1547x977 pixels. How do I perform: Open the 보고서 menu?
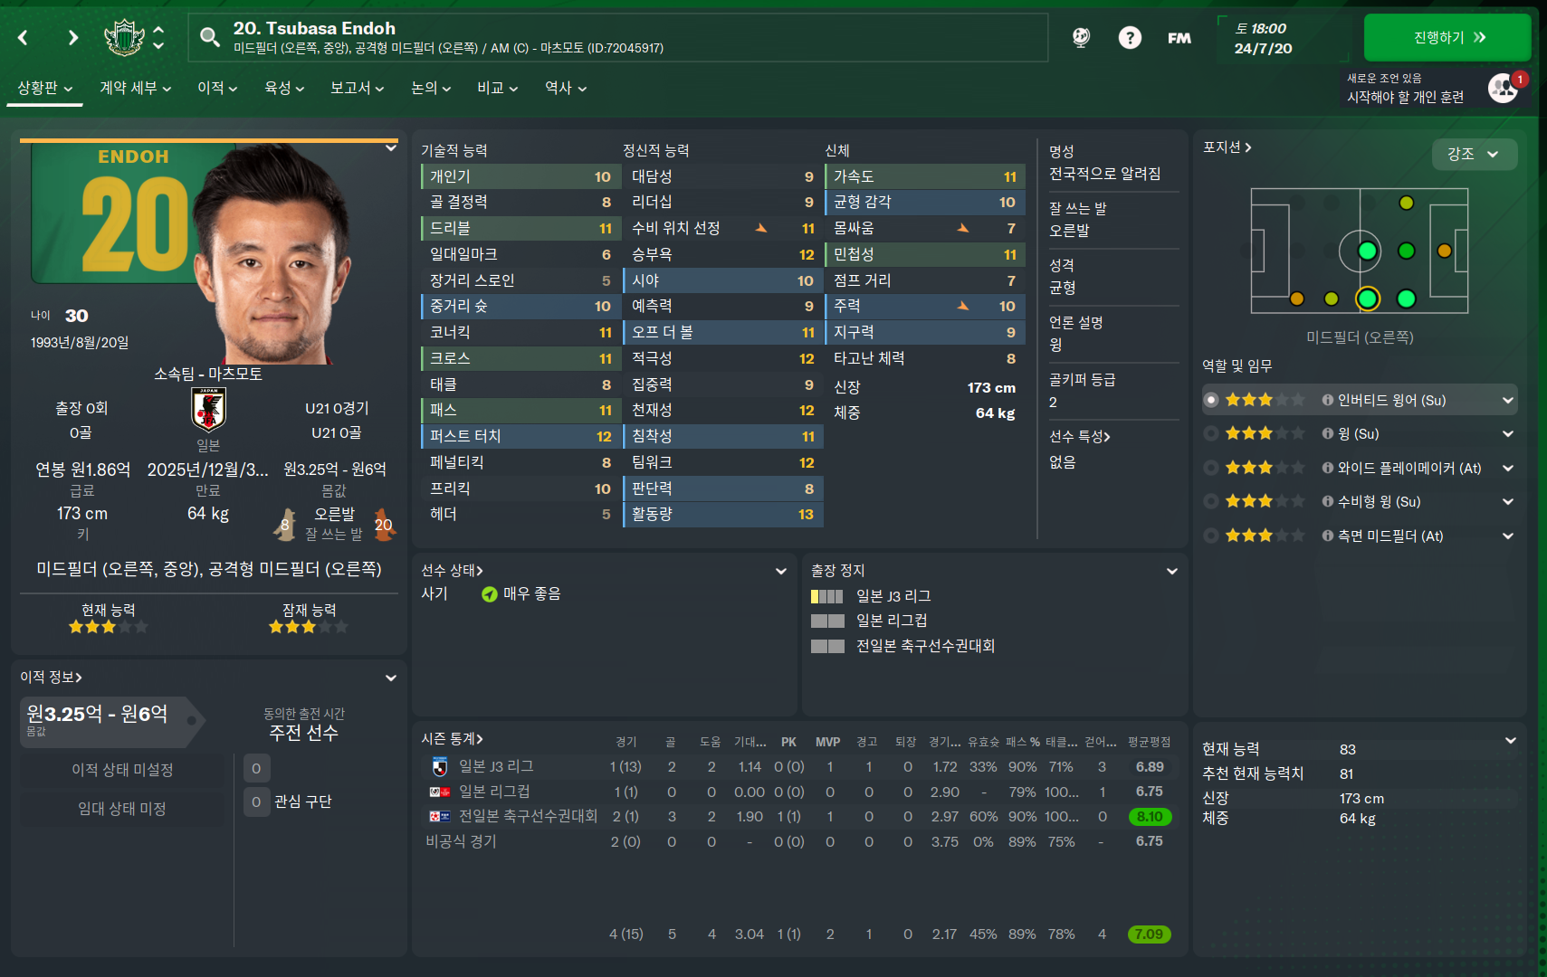[357, 88]
